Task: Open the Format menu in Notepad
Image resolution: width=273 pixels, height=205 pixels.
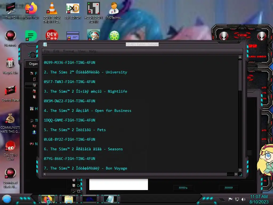Action: pyautogui.click(x=69, y=51)
